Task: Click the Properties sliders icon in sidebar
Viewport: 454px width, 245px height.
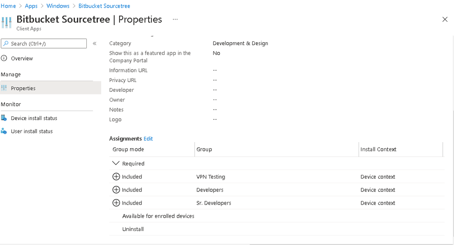Action: 4,88
